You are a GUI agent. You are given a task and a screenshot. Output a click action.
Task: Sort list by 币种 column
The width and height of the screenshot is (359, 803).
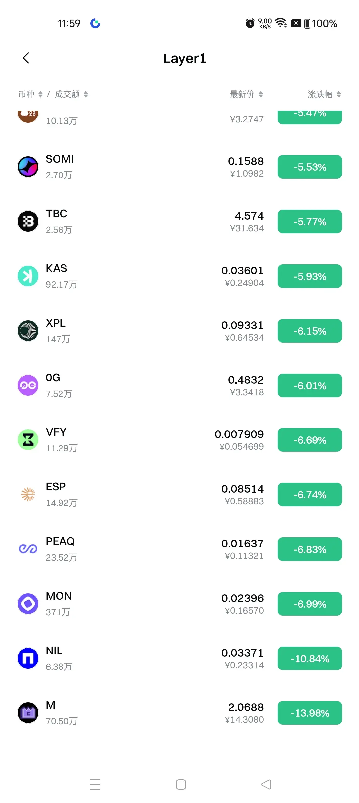[30, 94]
